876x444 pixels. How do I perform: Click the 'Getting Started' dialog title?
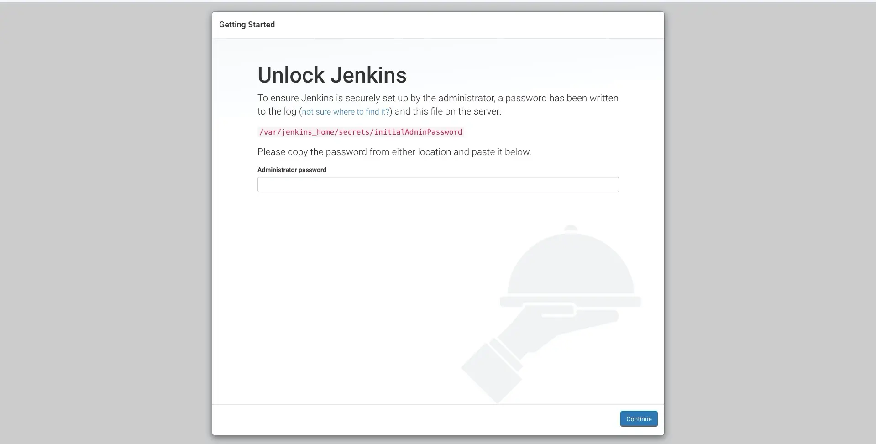tap(247, 25)
